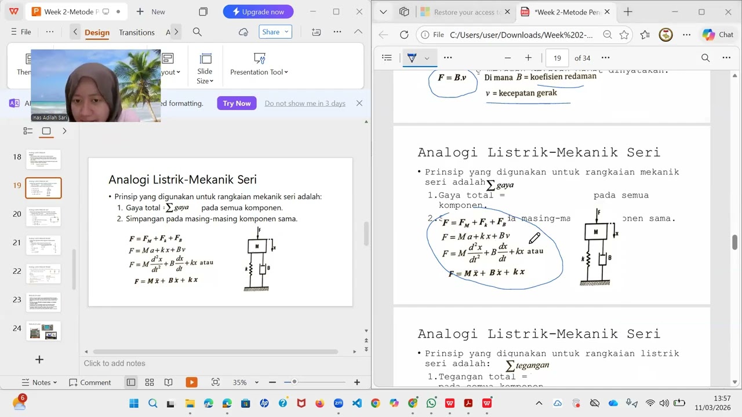Open WPS home logo icon
The width and height of the screenshot is (742, 417).
pos(14,12)
